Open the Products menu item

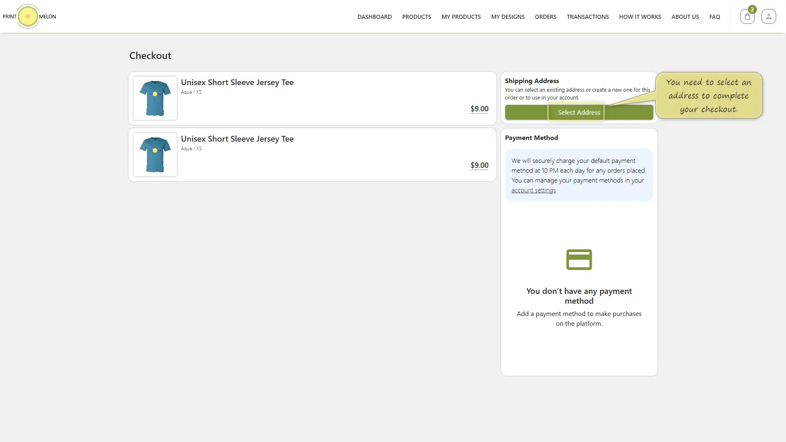[x=416, y=17]
